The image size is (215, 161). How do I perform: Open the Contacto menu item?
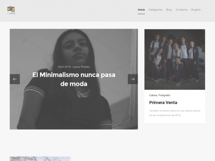[182, 10]
